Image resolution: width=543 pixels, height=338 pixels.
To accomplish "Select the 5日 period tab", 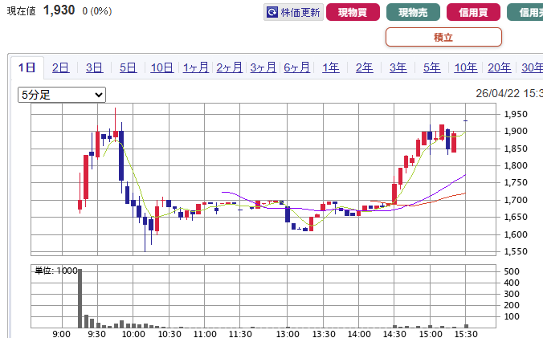I will 128,67.
